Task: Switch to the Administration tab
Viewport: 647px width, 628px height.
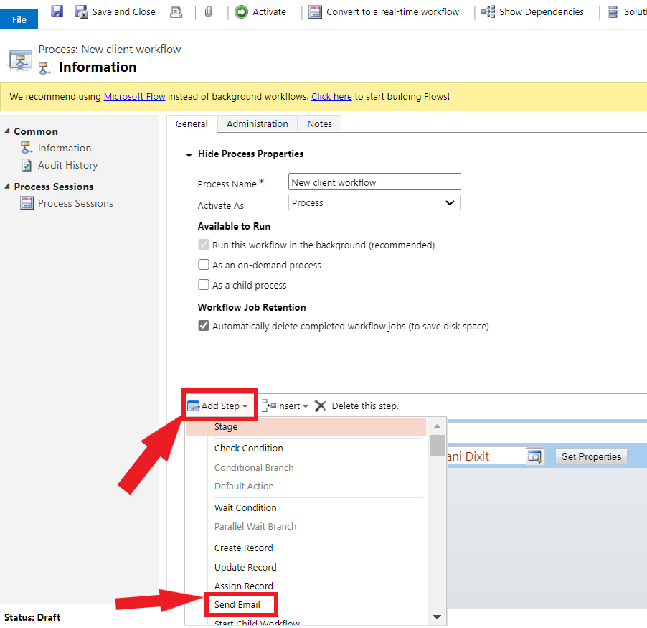Action: coord(257,123)
